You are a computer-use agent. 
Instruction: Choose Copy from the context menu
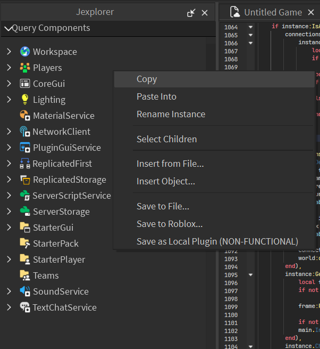(x=214, y=79)
